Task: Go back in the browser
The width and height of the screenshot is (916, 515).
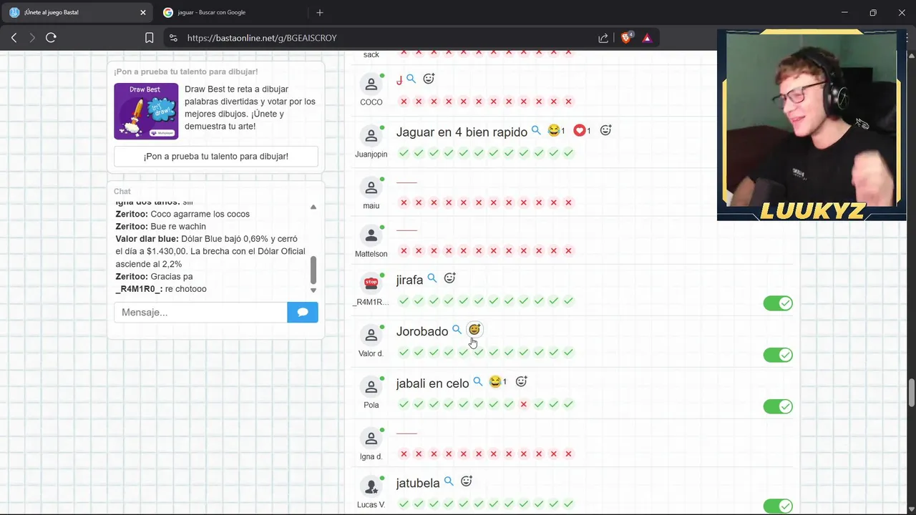Action: [x=14, y=38]
